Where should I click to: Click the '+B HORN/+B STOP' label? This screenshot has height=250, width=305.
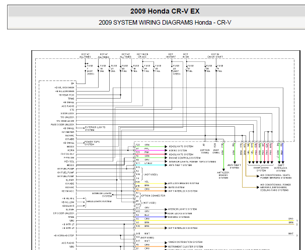pos(64,235)
